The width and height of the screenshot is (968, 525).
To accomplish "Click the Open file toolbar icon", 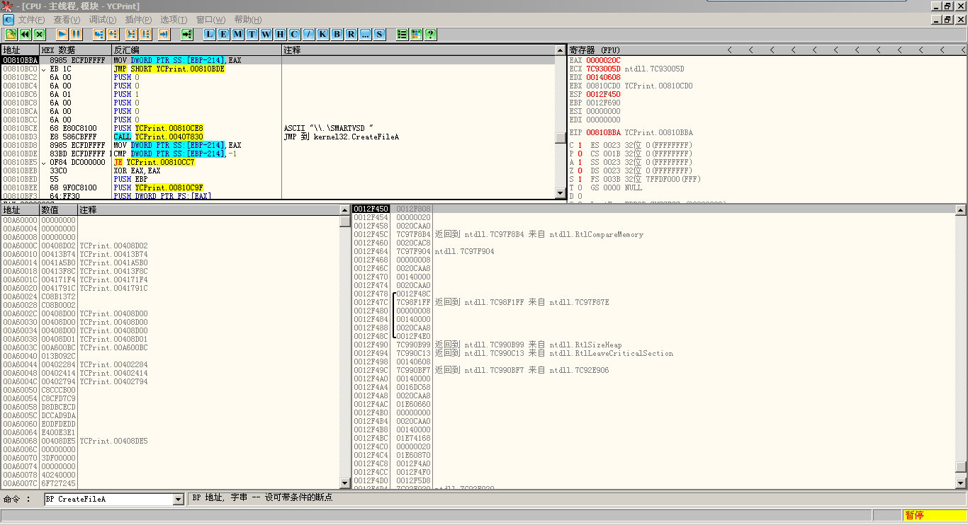I will [11, 34].
